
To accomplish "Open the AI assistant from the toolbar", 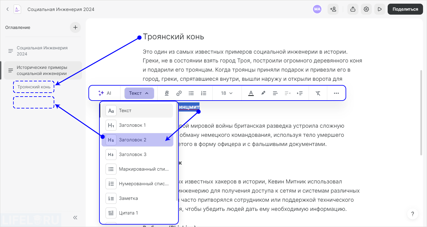I will pyautogui.click(x=105, y=93).
